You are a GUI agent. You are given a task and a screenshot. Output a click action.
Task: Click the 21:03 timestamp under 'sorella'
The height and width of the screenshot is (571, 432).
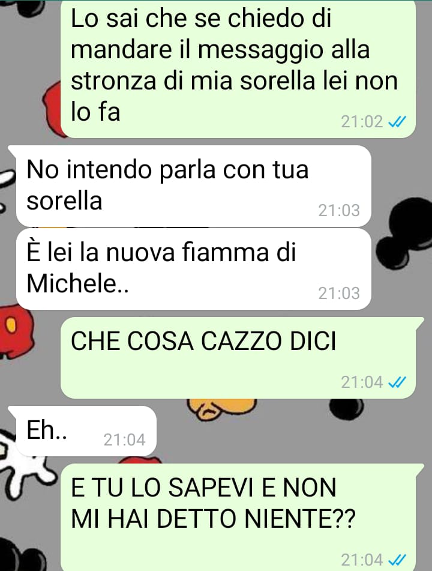(x=339, y=211)
